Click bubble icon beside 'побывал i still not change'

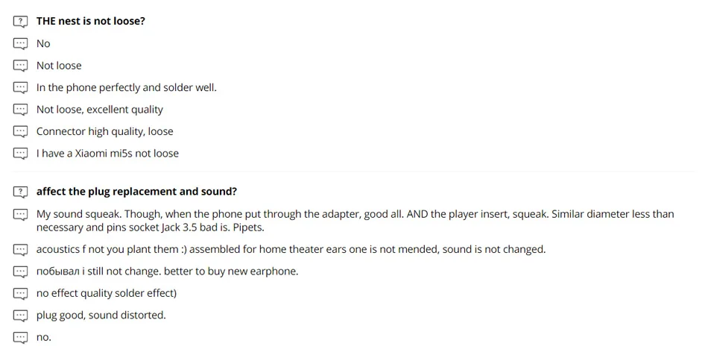pos(21,271)
